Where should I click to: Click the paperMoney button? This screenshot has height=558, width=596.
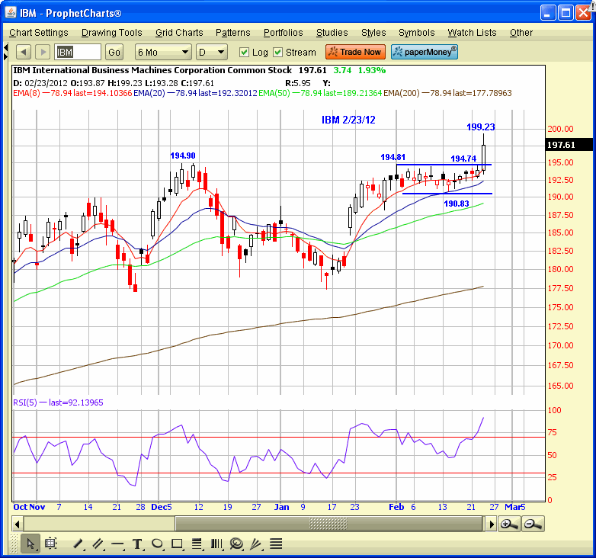click(x=425, y=52)
